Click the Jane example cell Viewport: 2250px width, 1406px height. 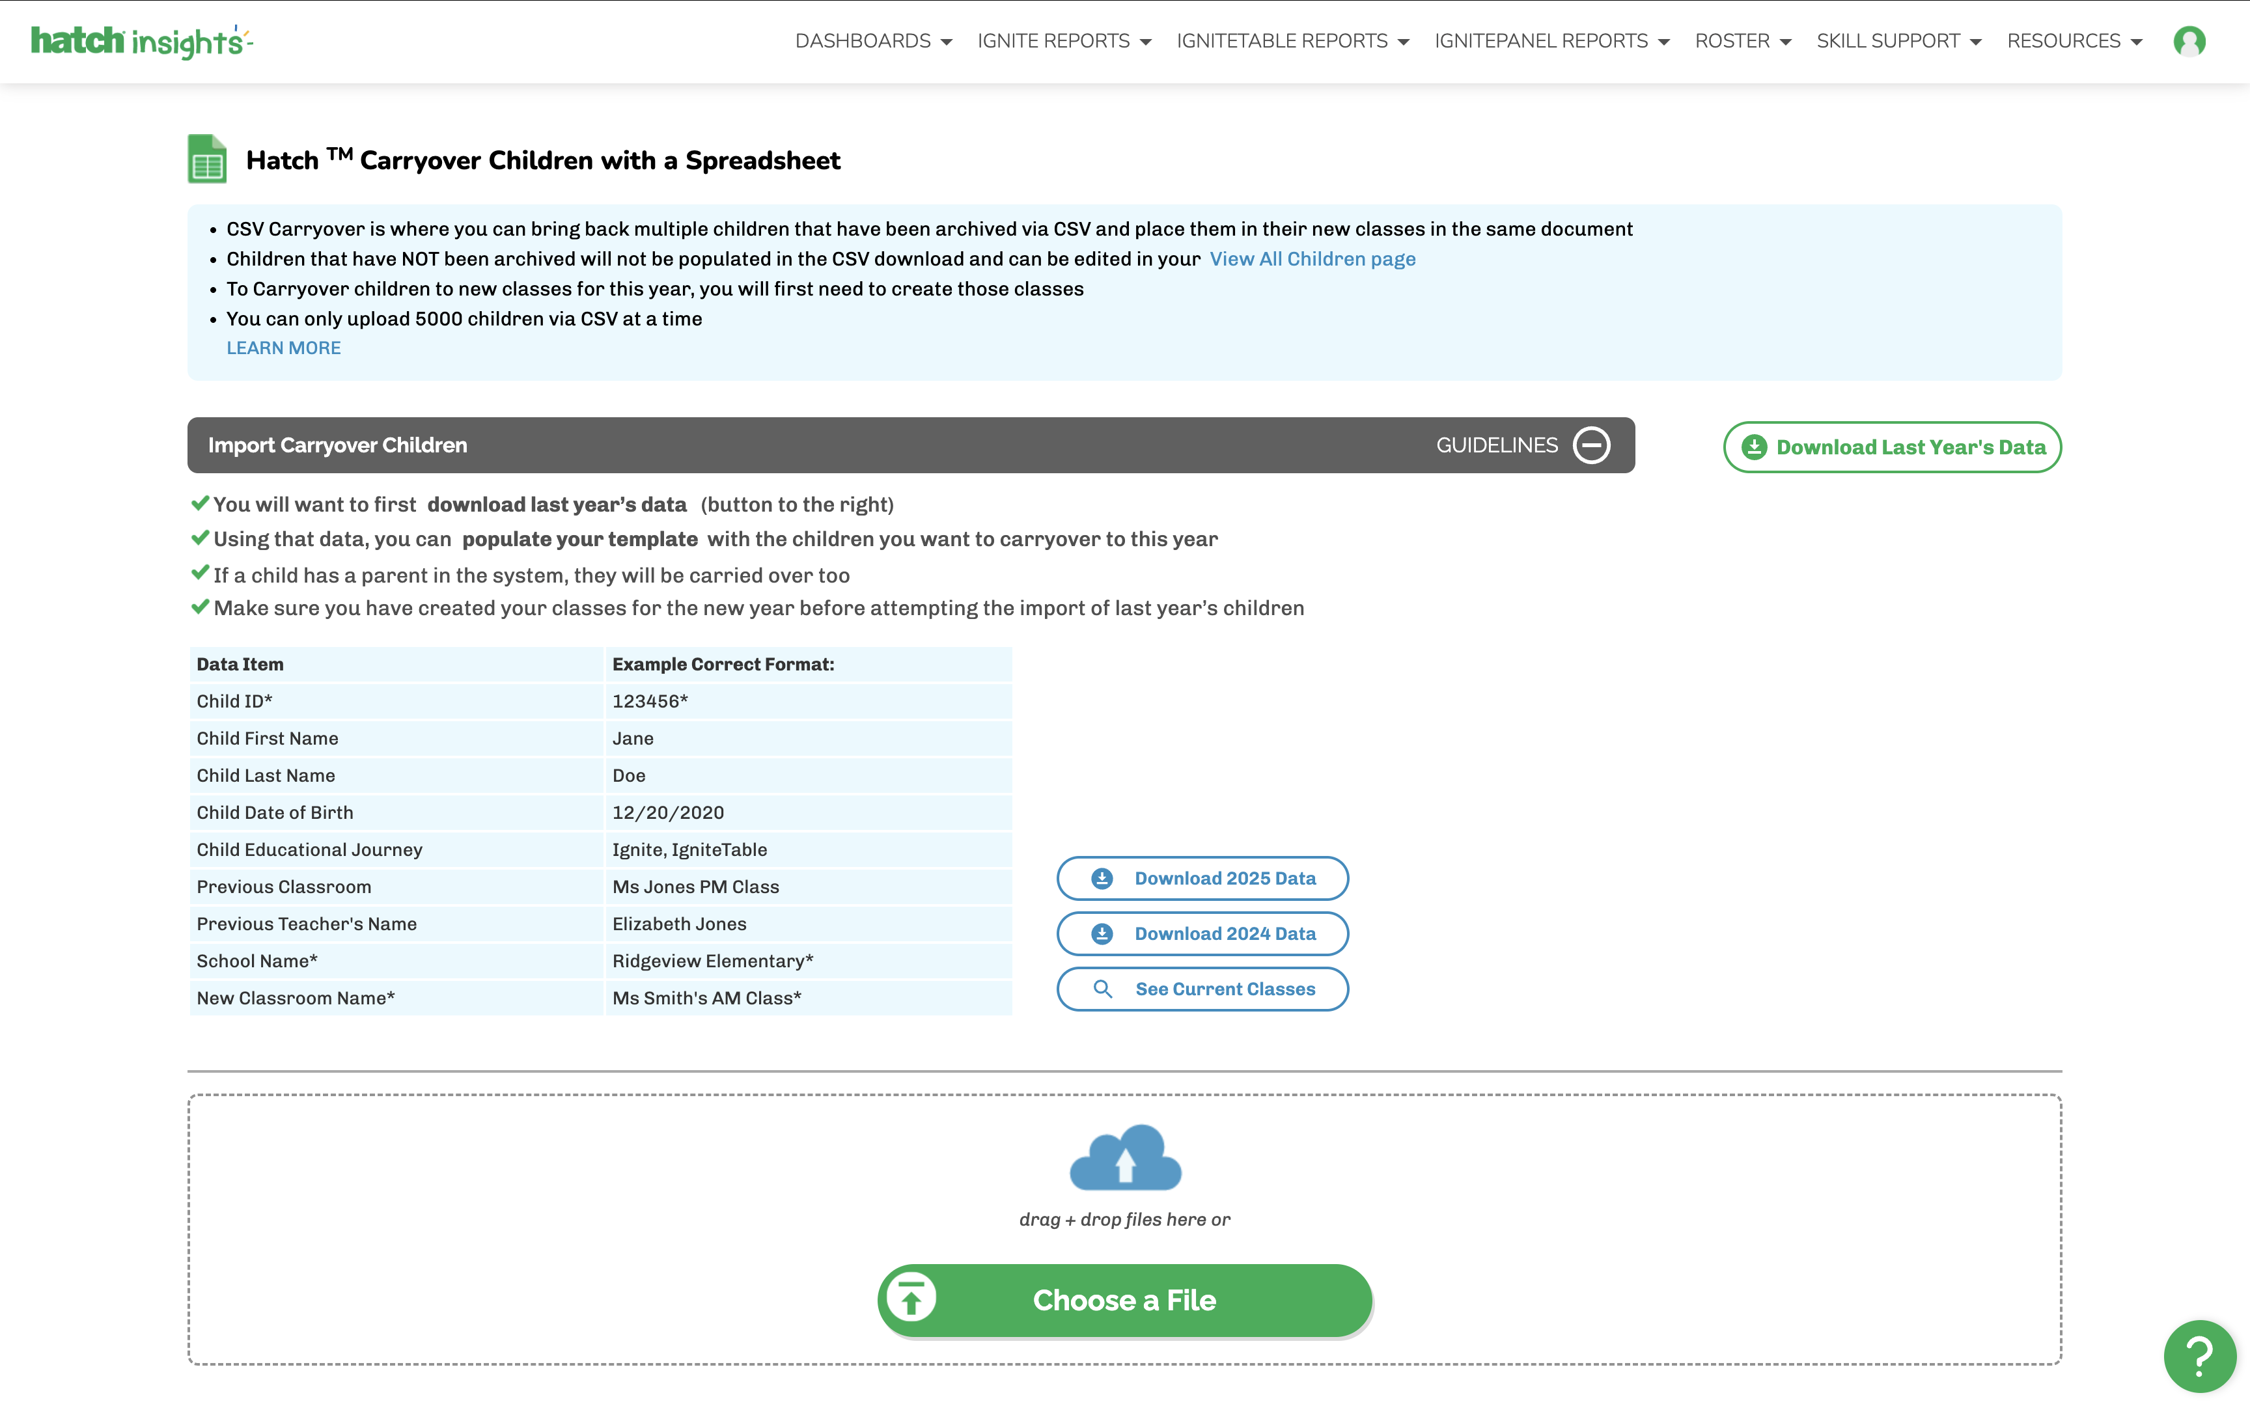tap(808, 738)
